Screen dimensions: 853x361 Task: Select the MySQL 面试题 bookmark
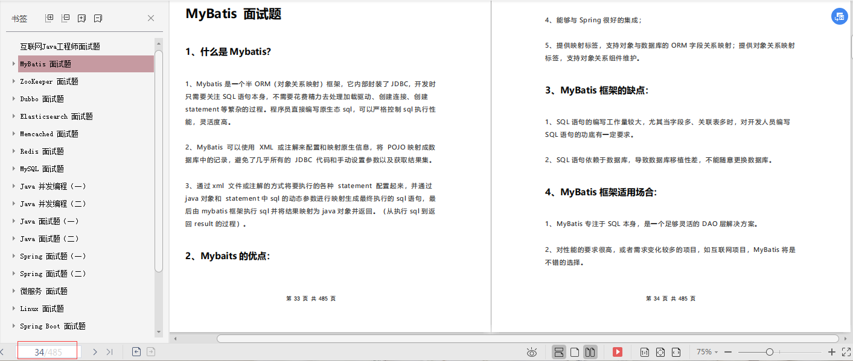(42, 169)
